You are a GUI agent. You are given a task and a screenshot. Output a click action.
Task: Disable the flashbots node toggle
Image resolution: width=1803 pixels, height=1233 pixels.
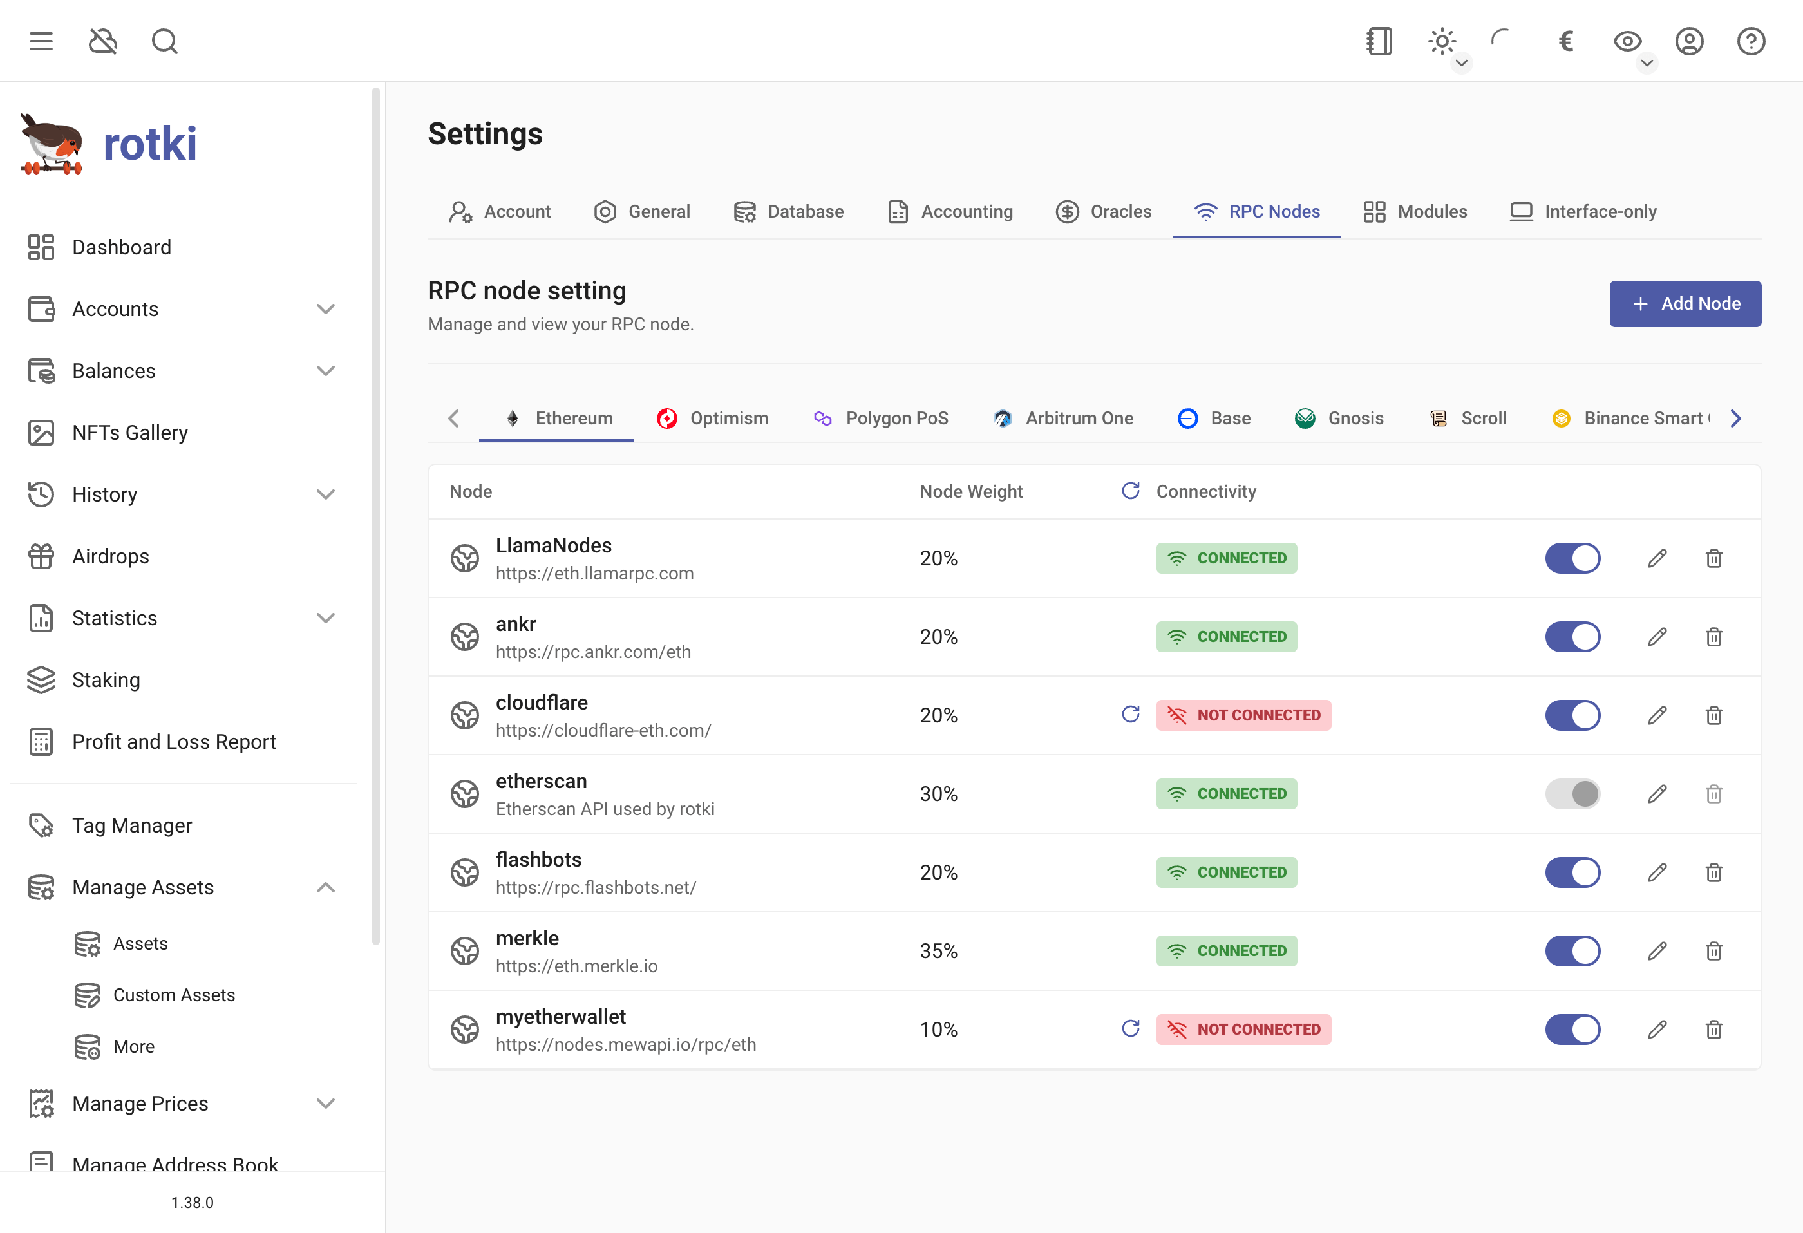coord(1572,872)
